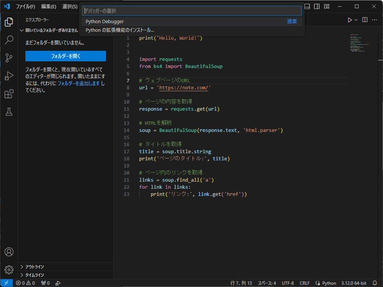Open the 選択(S) menu

[70, 7]
